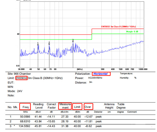This screenshot has width=157, height=132.
Task: Select the 50.0566 MHz frequency cell
Action: 25,117
